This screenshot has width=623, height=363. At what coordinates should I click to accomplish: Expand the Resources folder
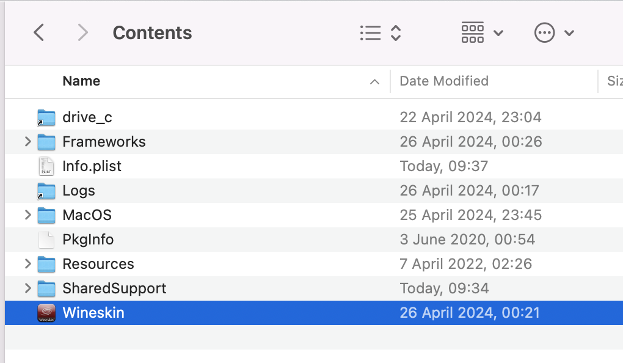(x=28, y=264)
